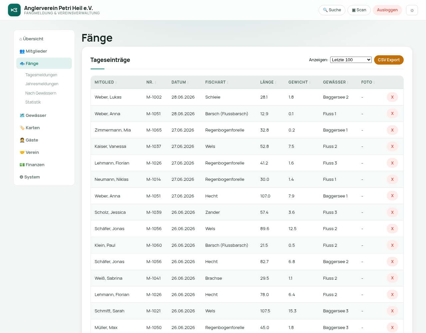Select Fänge in the sidebar
The height and width of the screenshot is (333, 426).
pyautogui.click(x=44, y=63)
